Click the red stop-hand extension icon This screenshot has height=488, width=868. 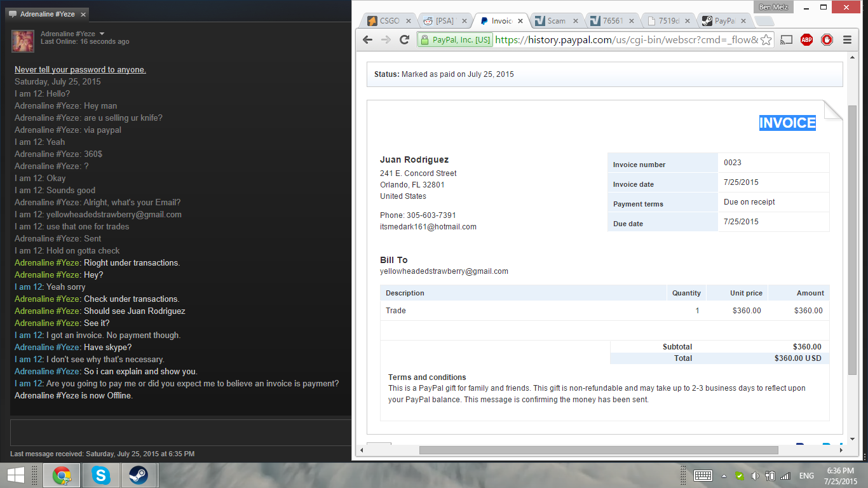pyautogui.click(x=827, y=39)
